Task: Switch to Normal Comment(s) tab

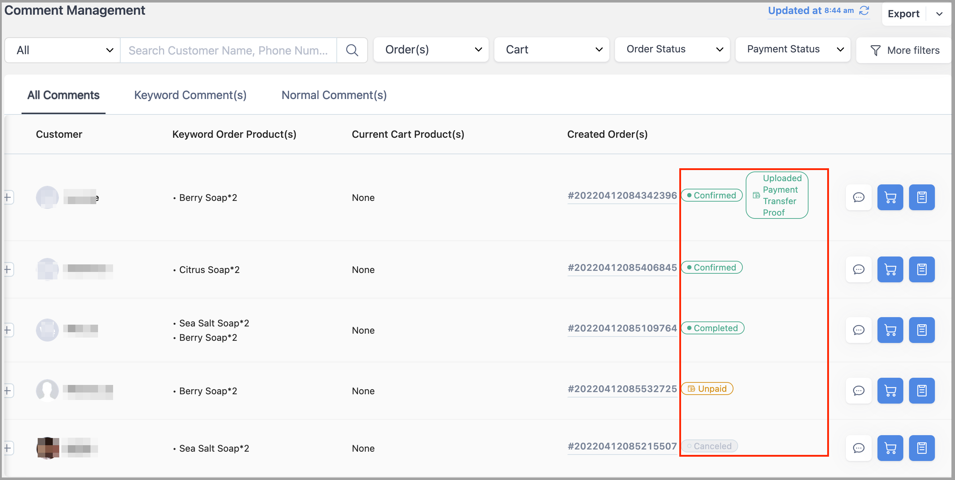Action: tap(334, 95)
